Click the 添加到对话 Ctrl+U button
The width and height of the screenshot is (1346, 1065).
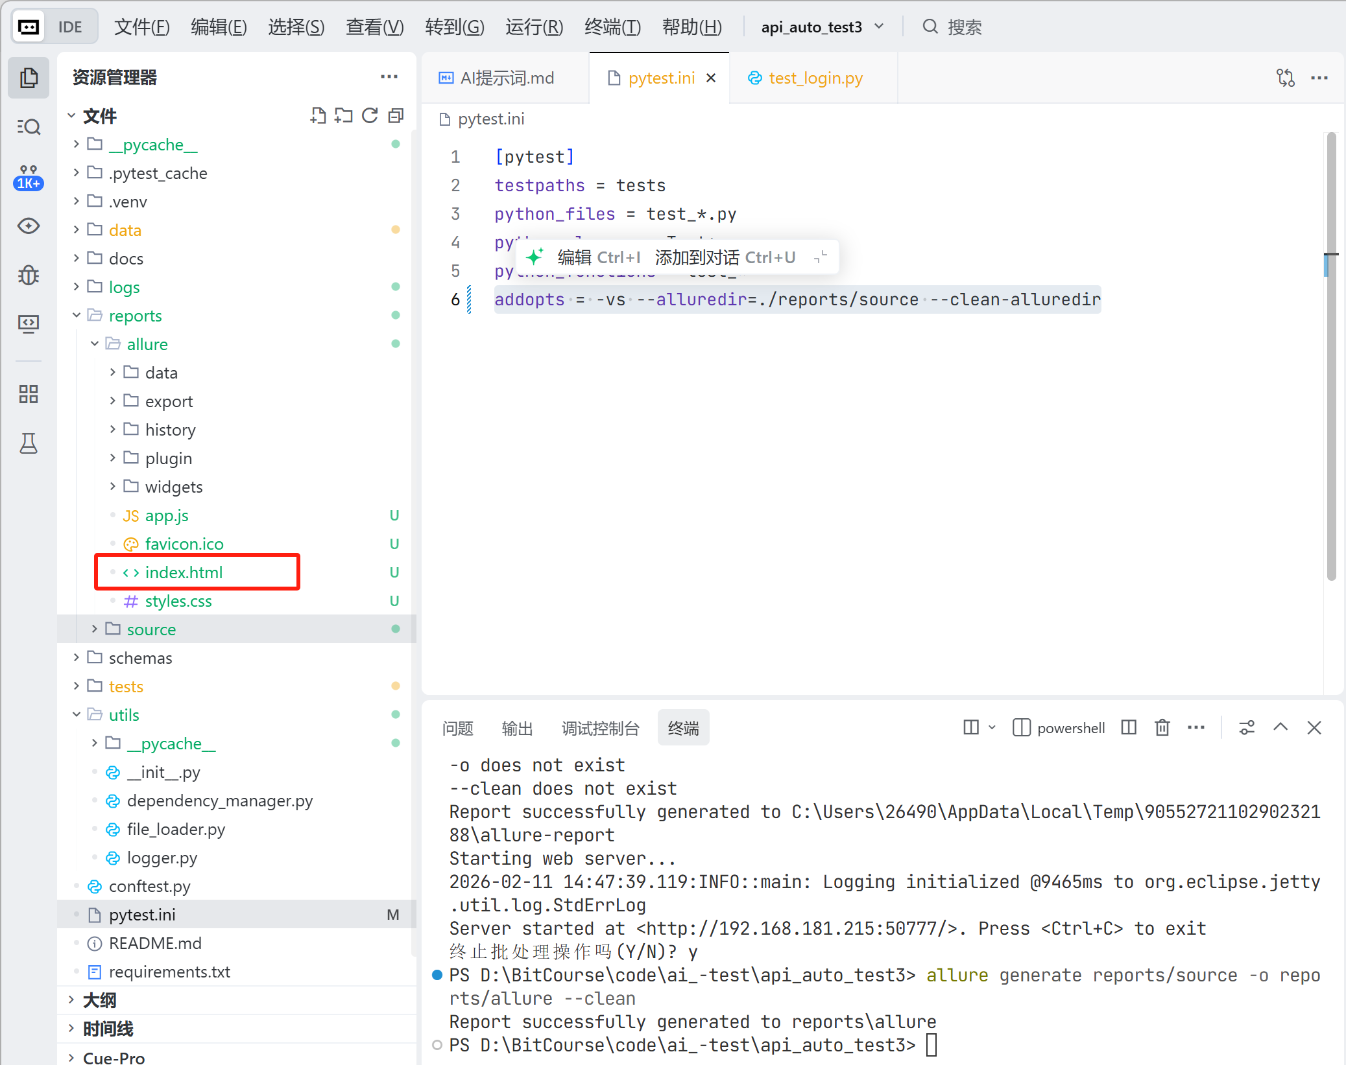725,257
